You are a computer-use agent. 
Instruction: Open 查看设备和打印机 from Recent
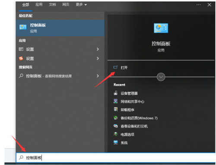coord(134,126)
